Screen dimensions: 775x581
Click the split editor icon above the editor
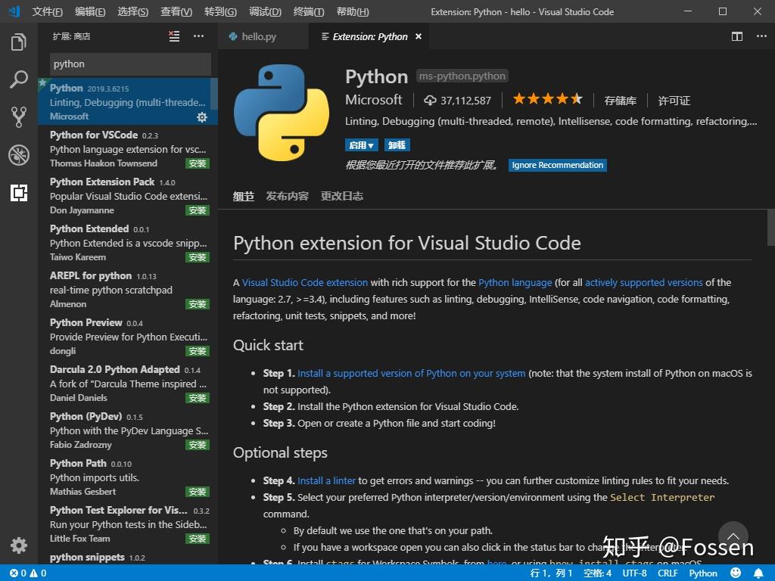coord(736,36)
